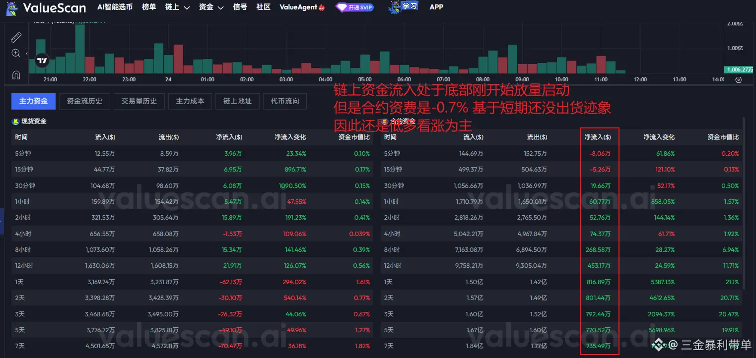Click net inflow change 540.14%
Image resolution: width=756 pixels, height=358 pixels.
[x=294, y=298]
